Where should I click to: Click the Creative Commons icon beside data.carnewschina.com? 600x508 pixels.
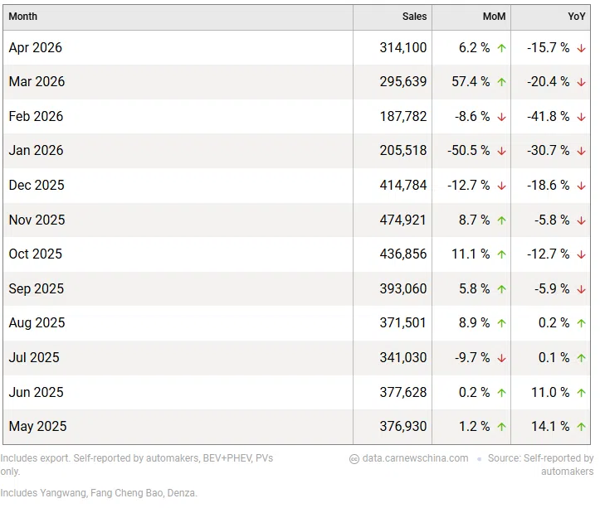(354, 459)
